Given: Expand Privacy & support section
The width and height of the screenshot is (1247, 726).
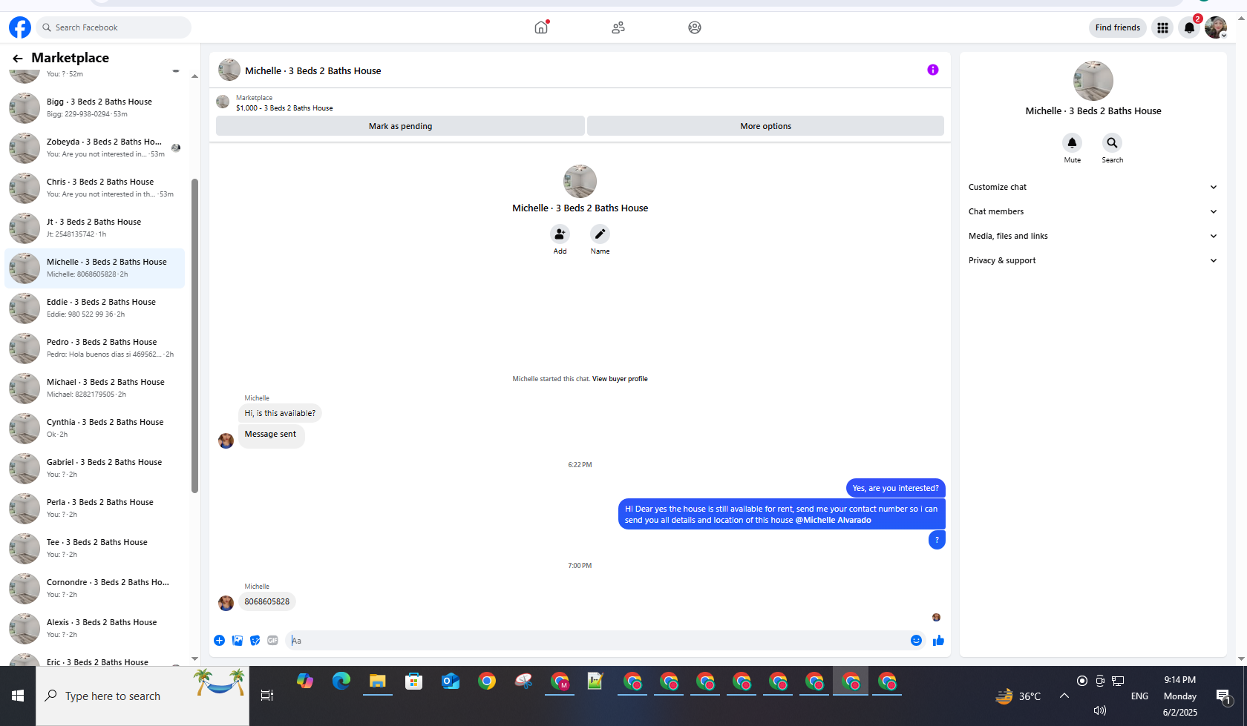Looking at the screenshot, I should pos(1093,260).
